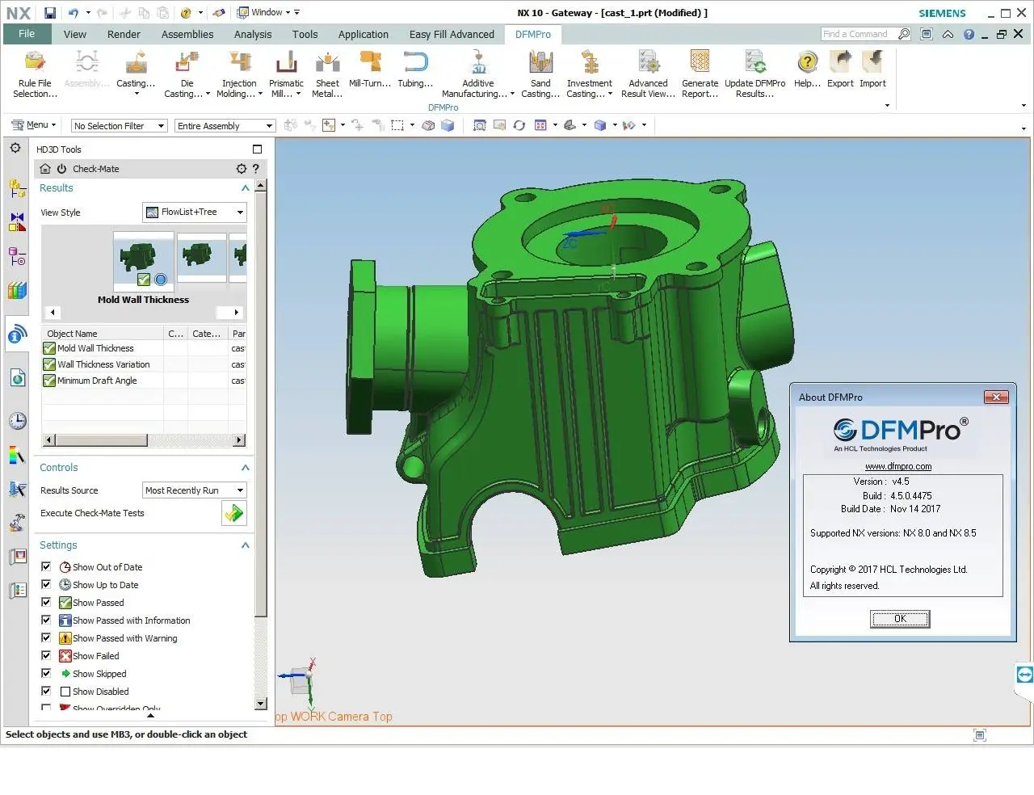Collapse the Settings section
Screen dimensions: 1034x795
tap(245, 545)
